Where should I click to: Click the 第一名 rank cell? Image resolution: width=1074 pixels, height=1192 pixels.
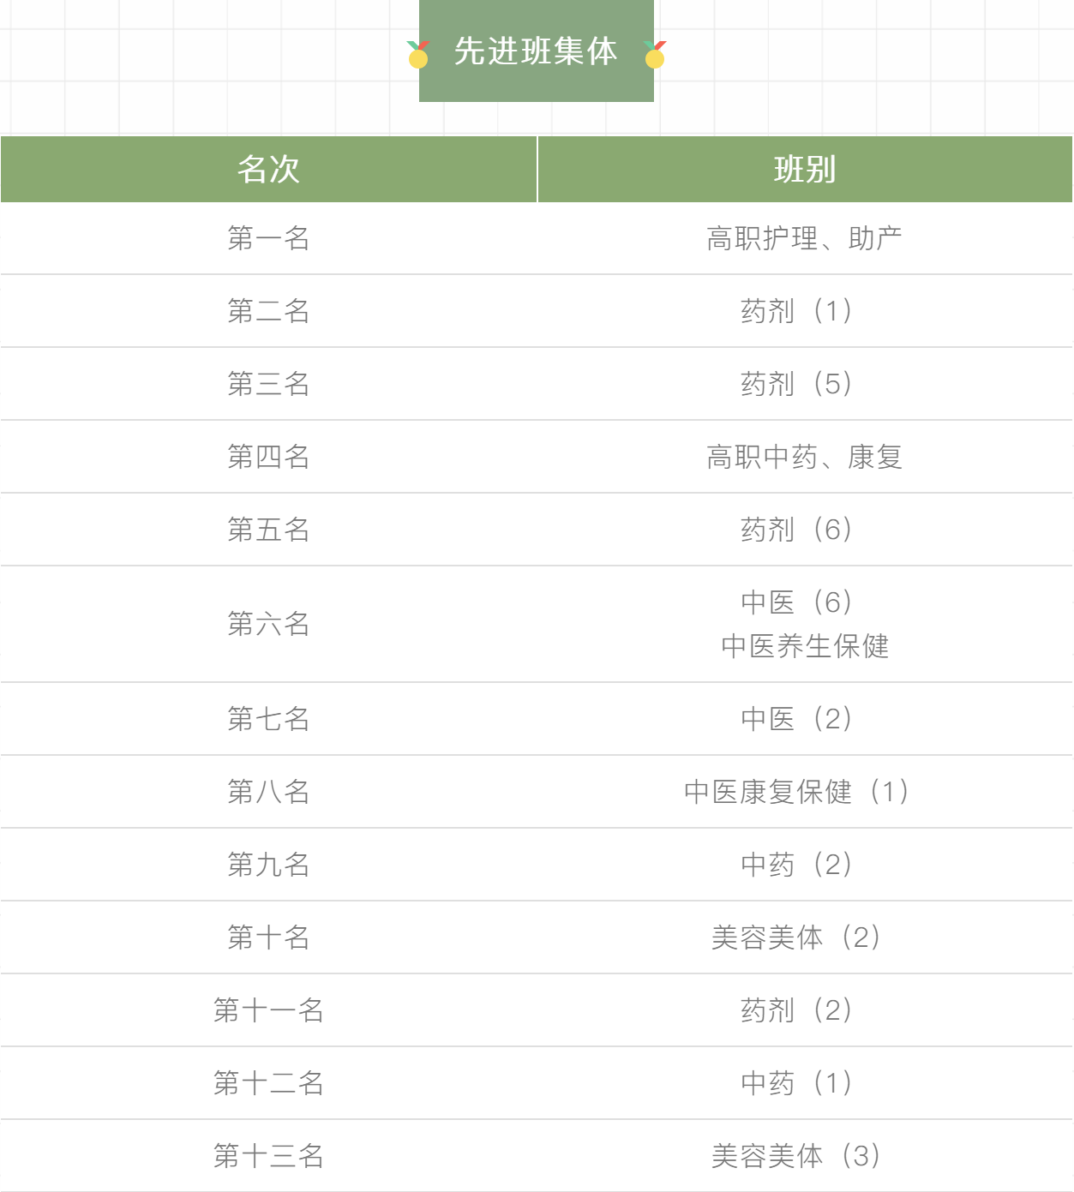268,238
